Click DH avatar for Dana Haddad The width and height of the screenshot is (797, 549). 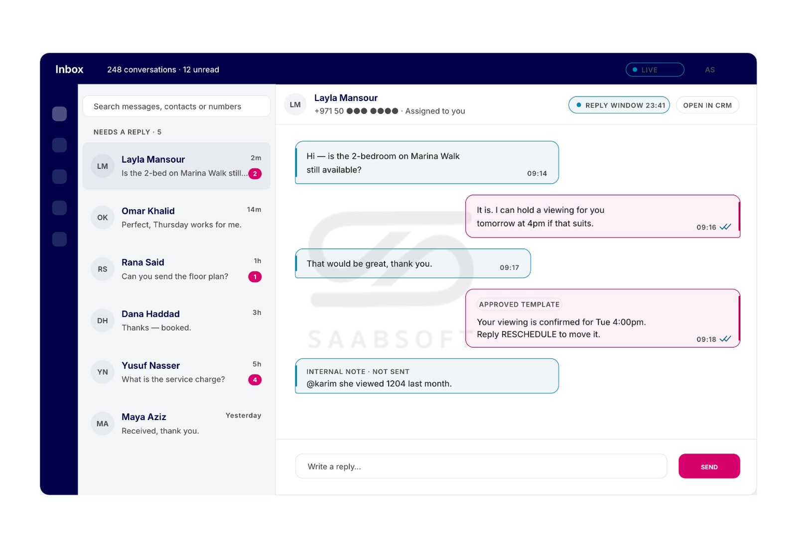(x=103, y=321)
